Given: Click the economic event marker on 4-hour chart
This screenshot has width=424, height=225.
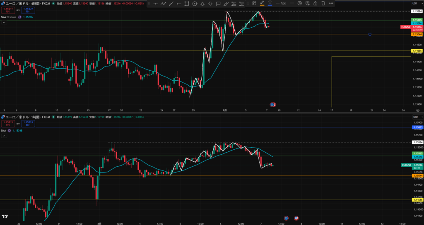Looking at the screenshot, I should tap(273, 105).
